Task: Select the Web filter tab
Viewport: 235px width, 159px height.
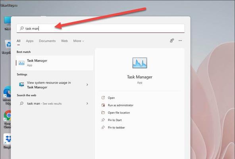Action: point(64,41)
